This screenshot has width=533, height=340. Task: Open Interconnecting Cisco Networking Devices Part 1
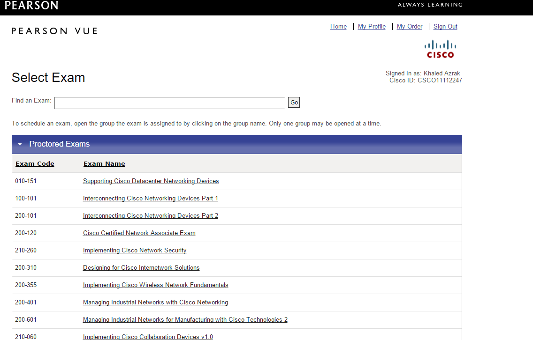tap(150, 199)
